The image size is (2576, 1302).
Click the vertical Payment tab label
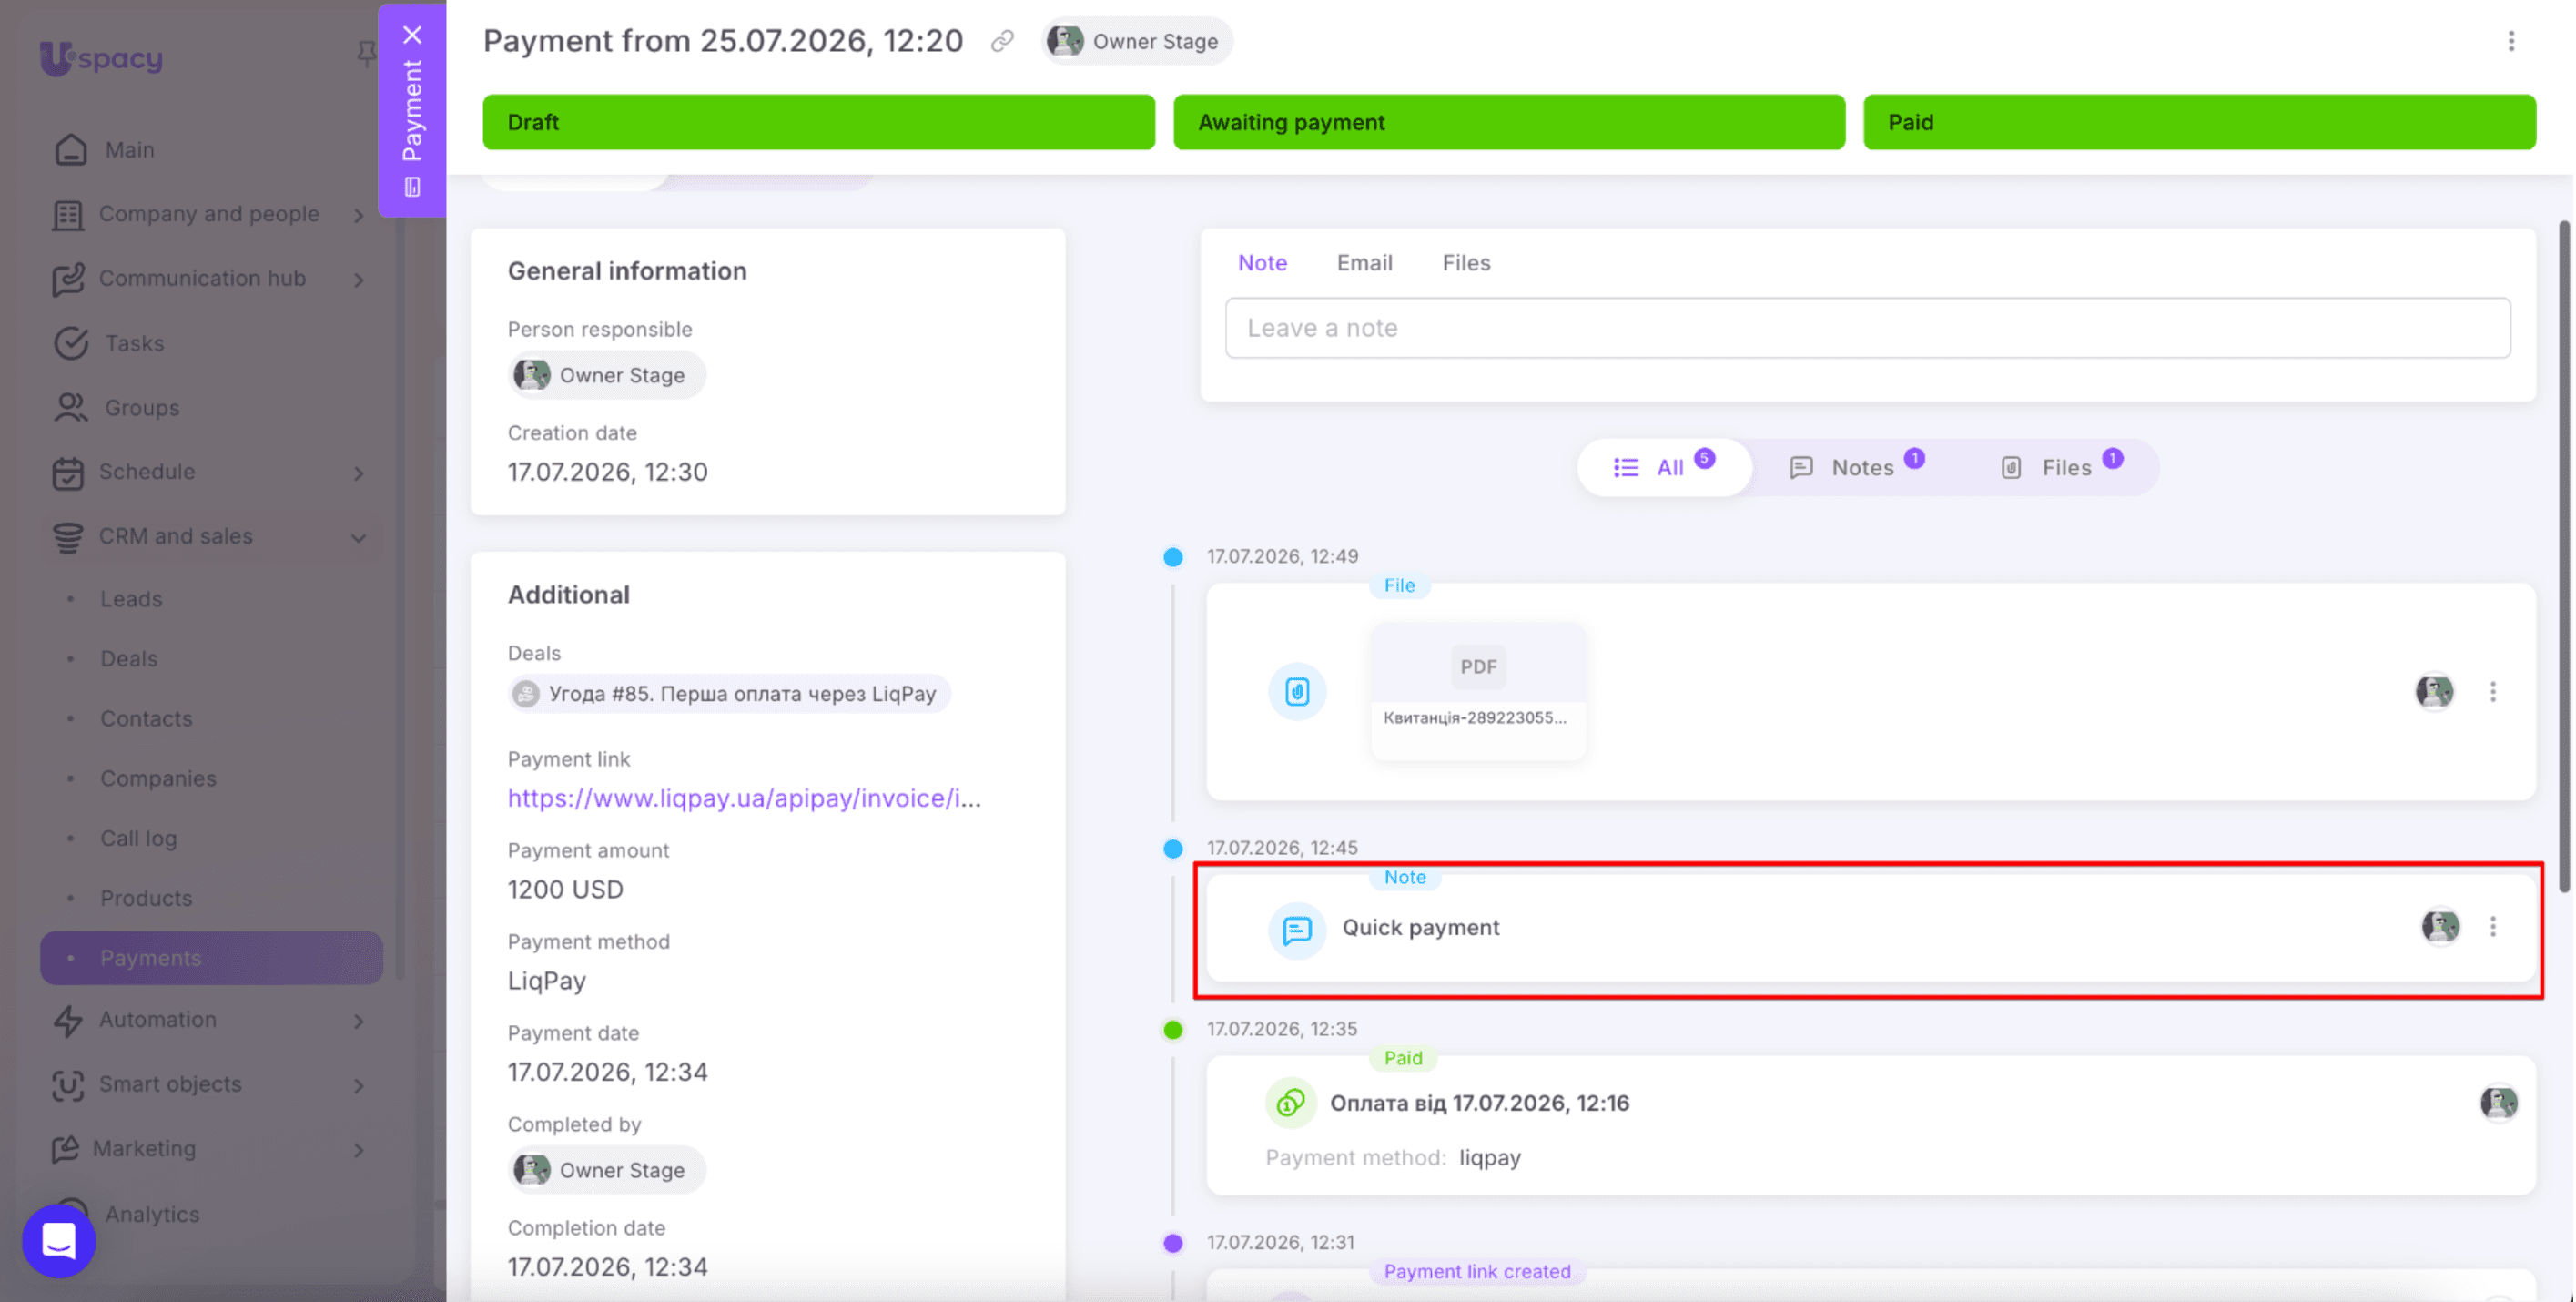coord(412,110)
